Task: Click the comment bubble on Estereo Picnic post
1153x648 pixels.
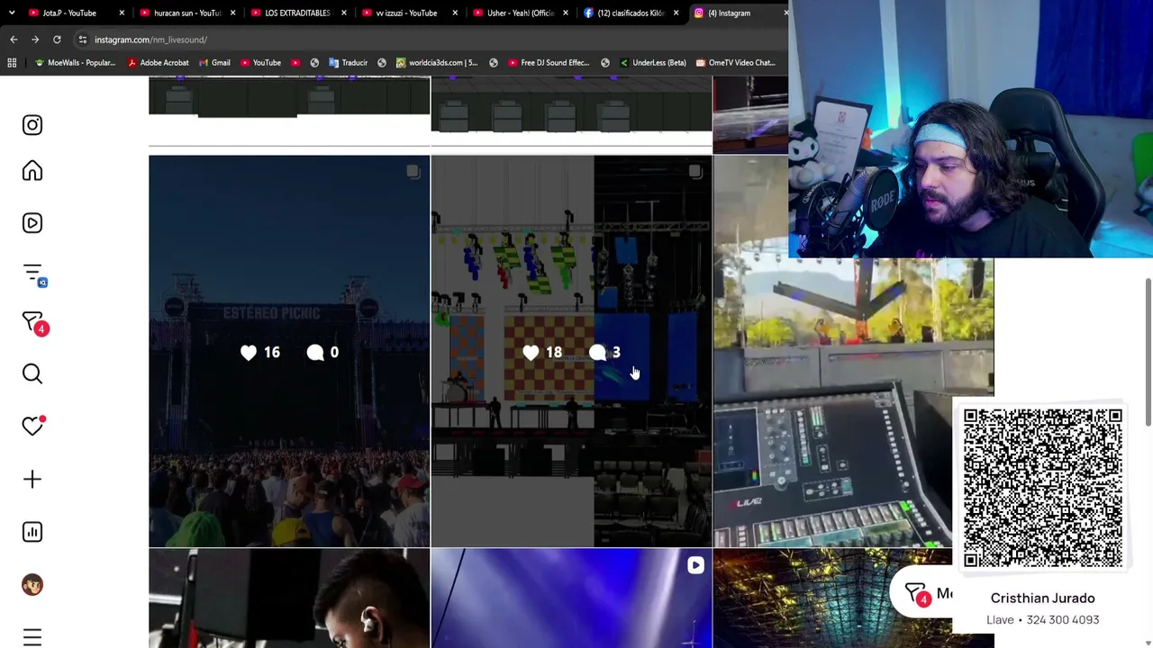Action: [x=314, y=353]
